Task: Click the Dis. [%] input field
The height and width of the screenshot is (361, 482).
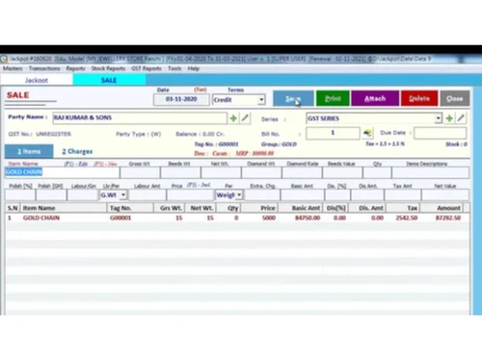Action: tap(337, 194)
